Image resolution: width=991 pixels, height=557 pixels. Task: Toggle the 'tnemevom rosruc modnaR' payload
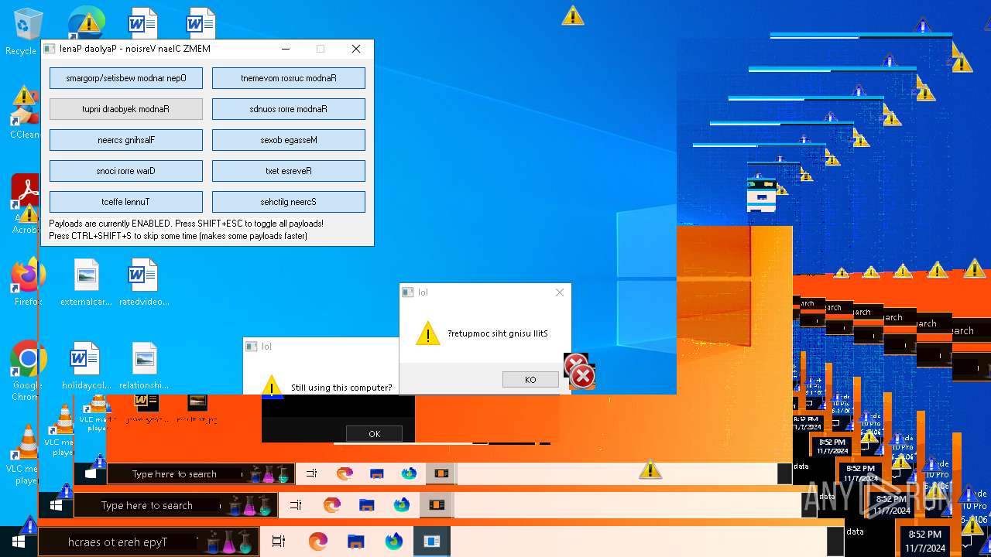click(x=289, y=78)
